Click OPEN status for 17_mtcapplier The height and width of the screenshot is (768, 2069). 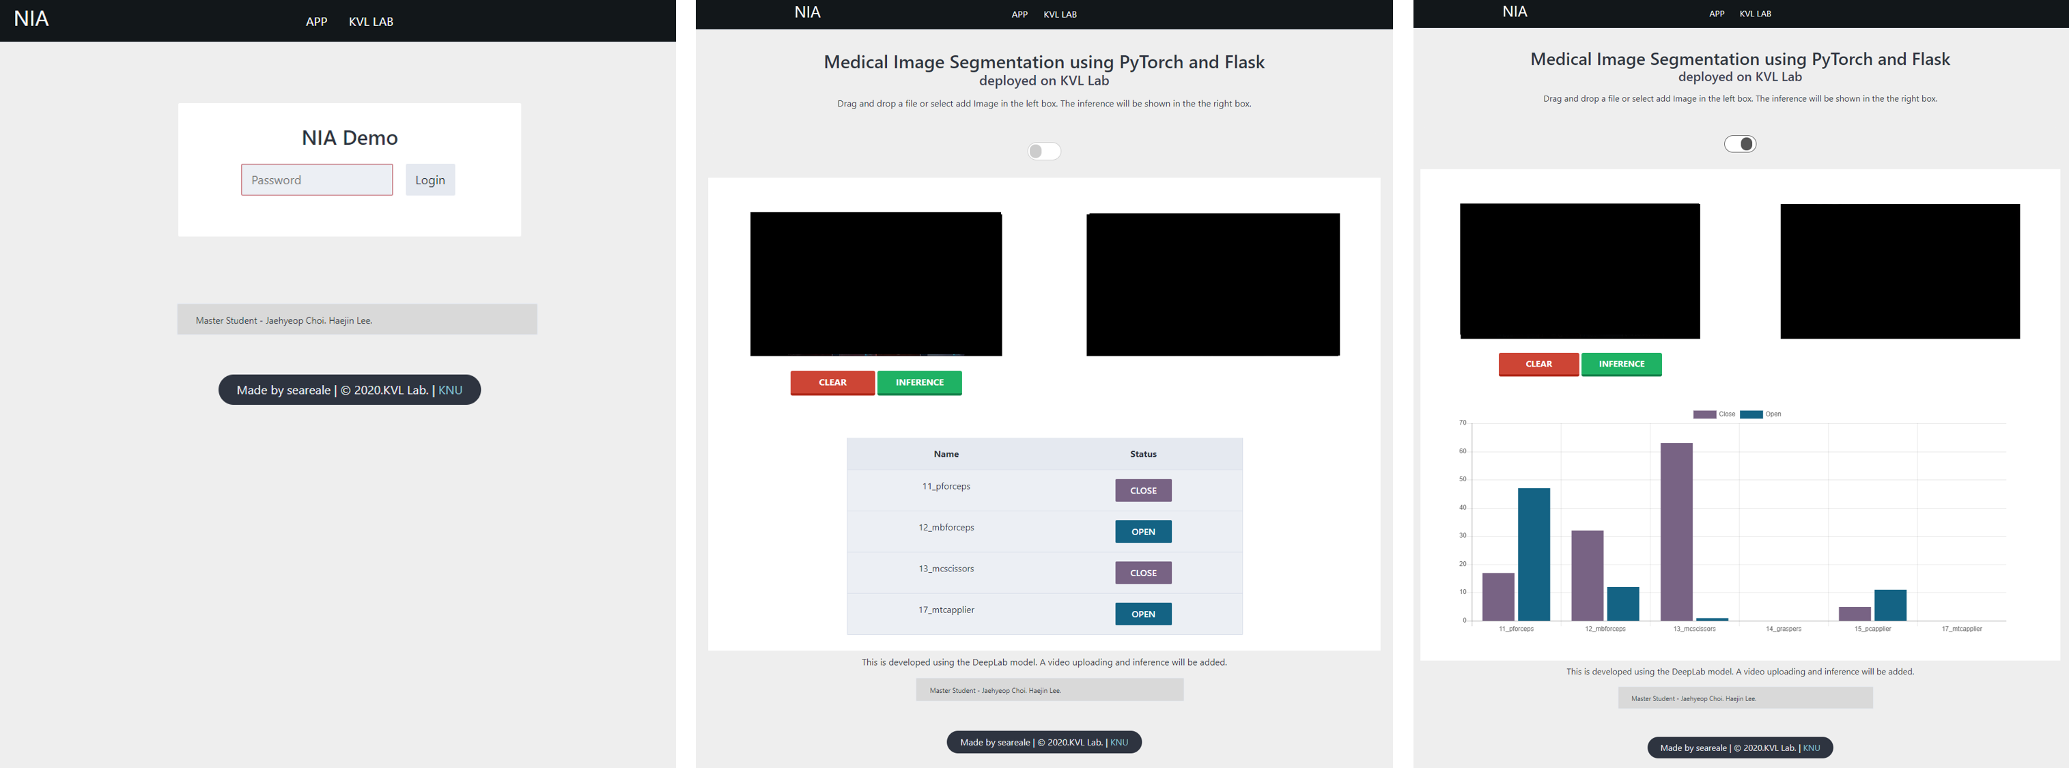click(1143, 613)
